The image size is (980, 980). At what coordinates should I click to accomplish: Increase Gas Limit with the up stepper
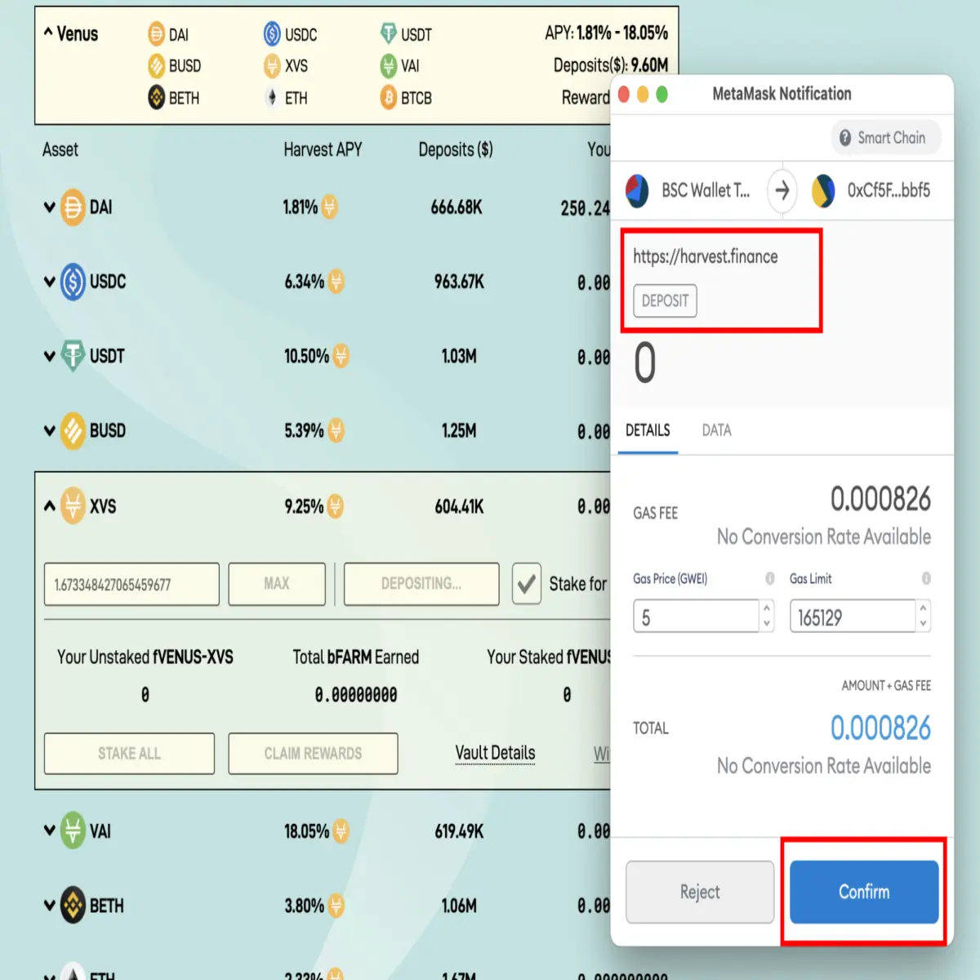[923, 608]
